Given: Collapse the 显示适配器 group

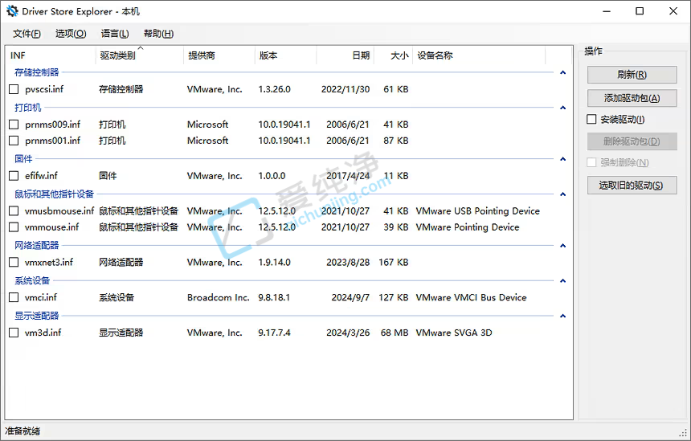Looking at the screenshot, I should click(562, 316).
